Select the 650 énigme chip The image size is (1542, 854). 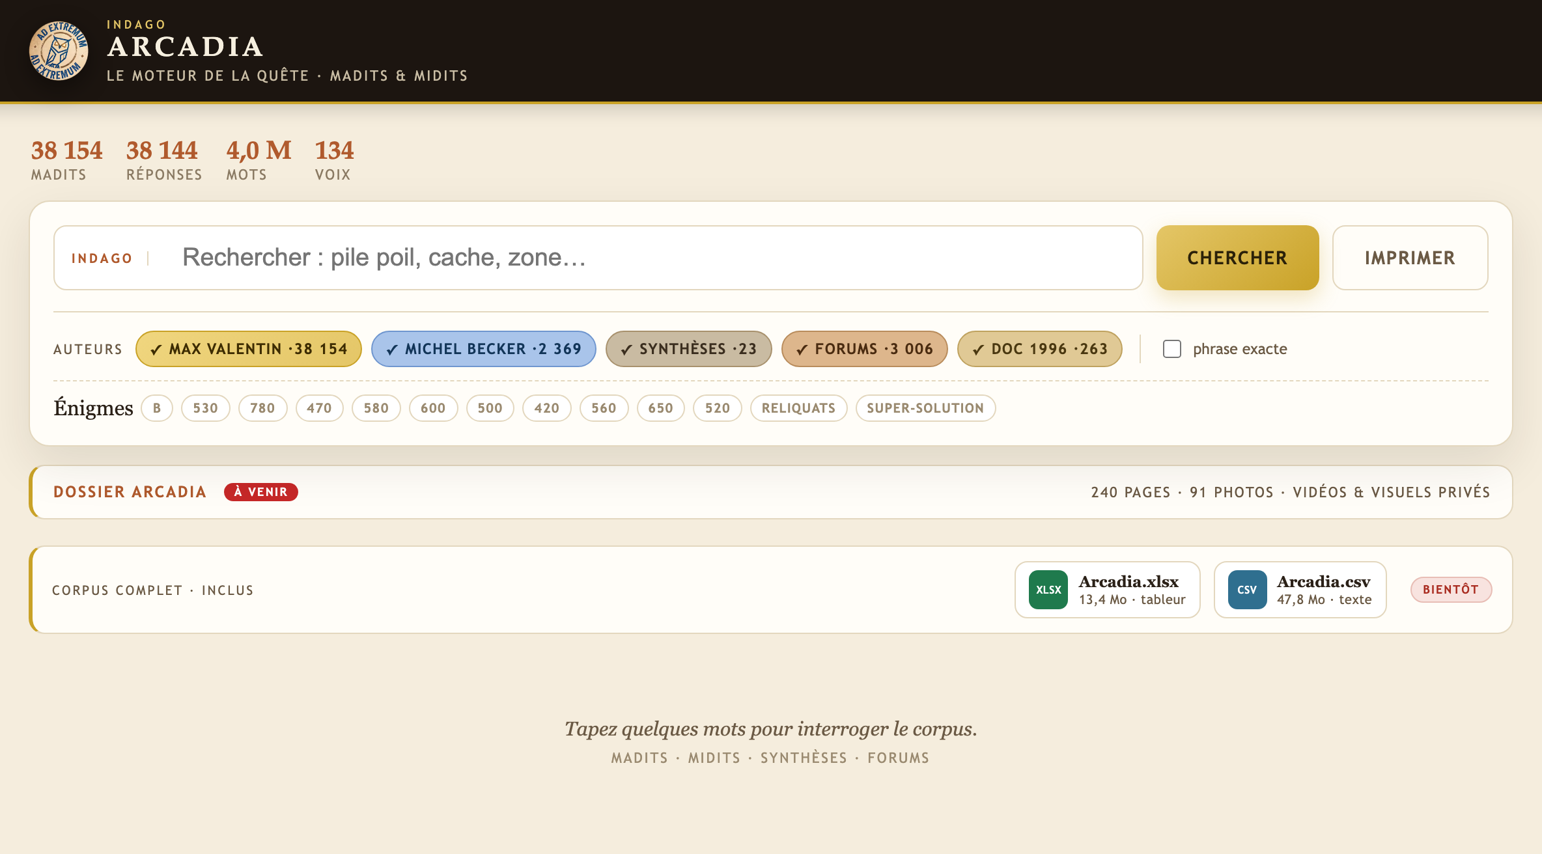[x=661, y=408]
